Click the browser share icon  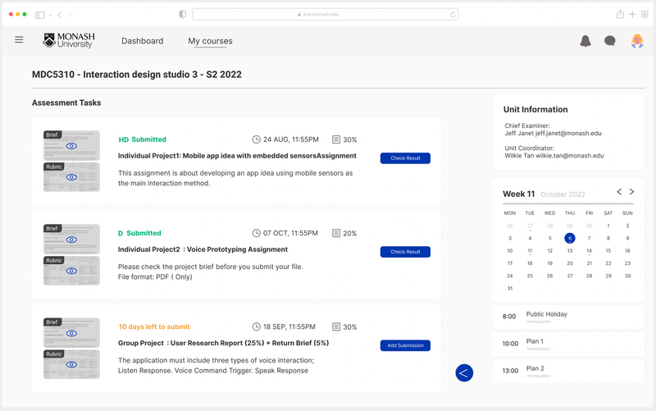click(x=620, y=14)
